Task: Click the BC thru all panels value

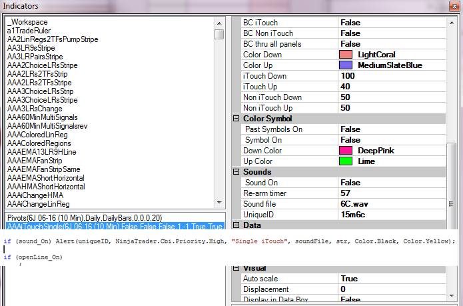Action: coord(392,44)
